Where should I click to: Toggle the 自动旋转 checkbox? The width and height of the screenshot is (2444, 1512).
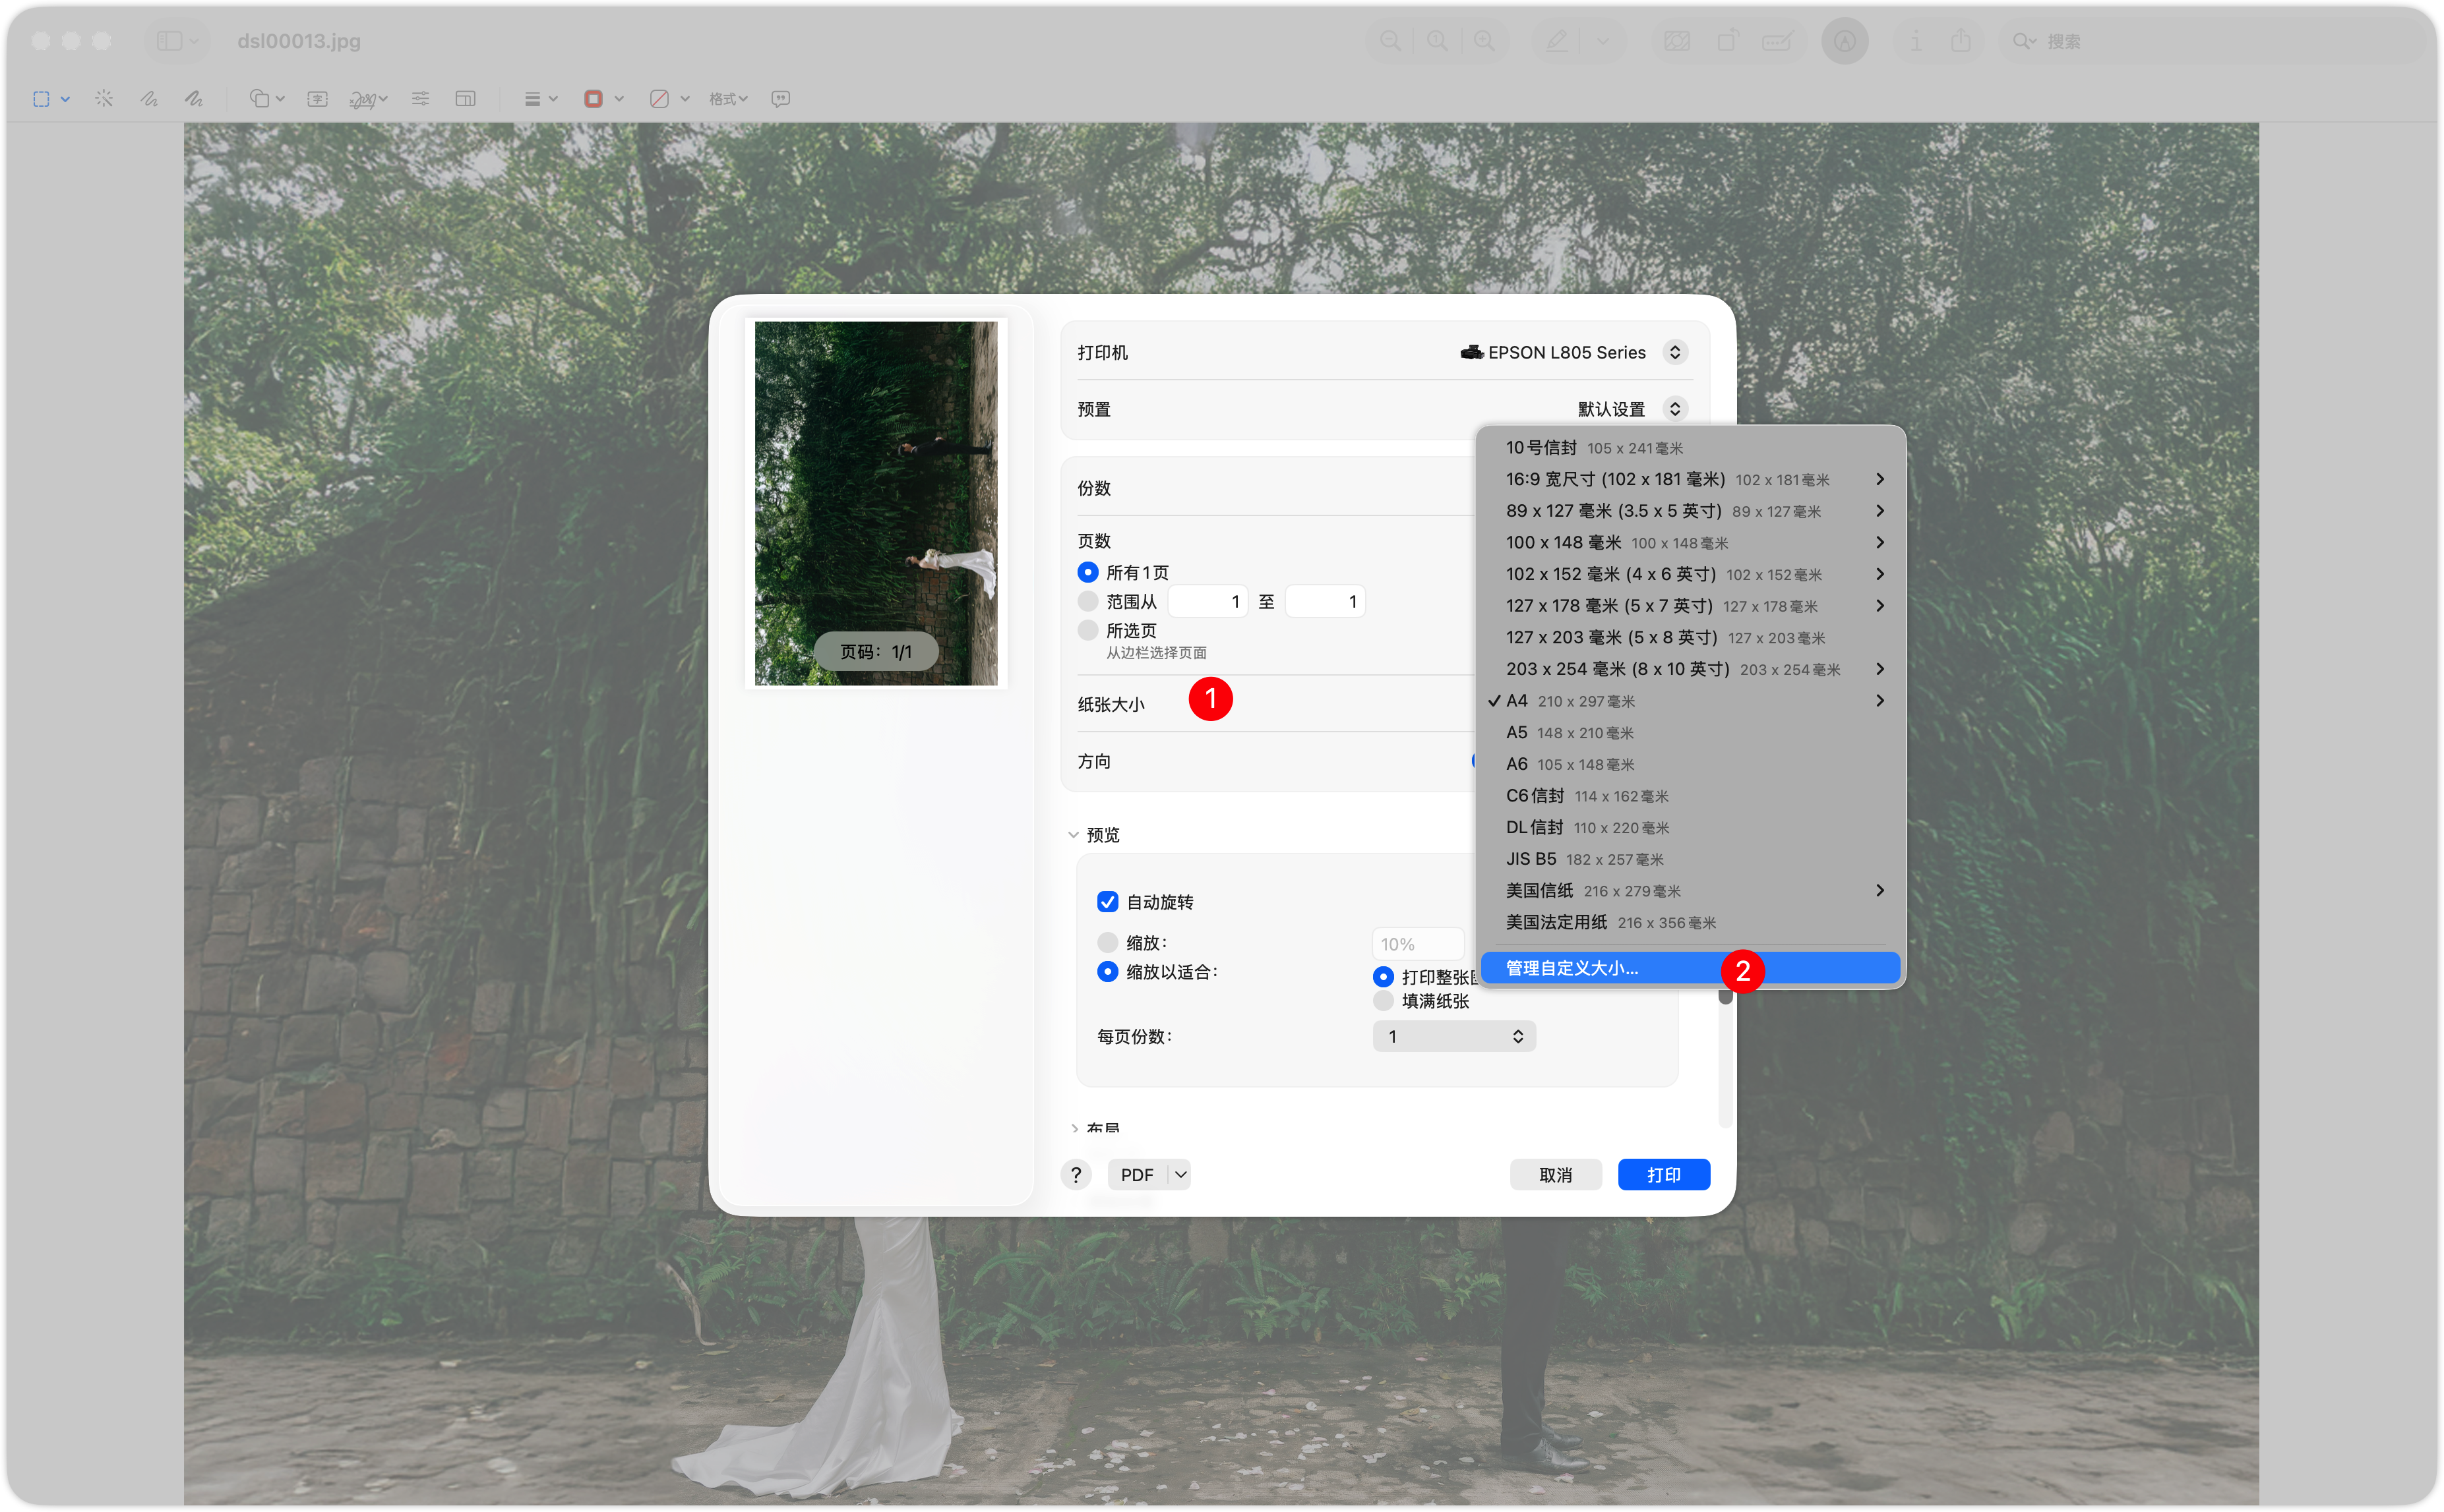coord(1107,902)
